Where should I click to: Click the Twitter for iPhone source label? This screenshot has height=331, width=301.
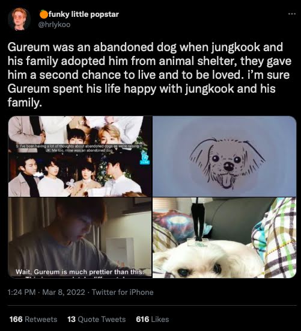coord(123,292)
